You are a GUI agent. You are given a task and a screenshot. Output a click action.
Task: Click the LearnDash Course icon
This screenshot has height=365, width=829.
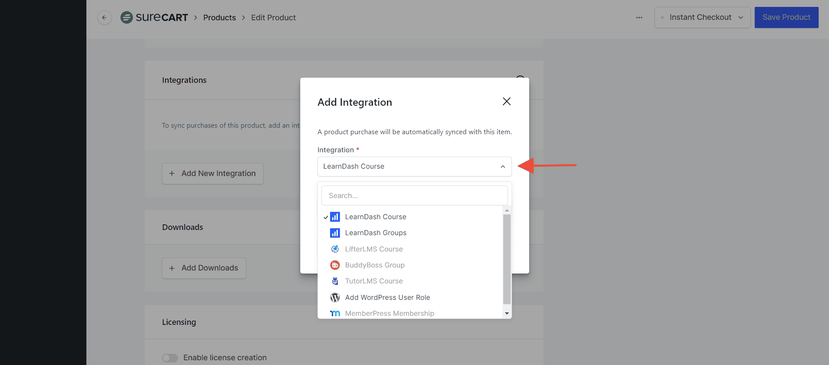[x=335, y=217]
